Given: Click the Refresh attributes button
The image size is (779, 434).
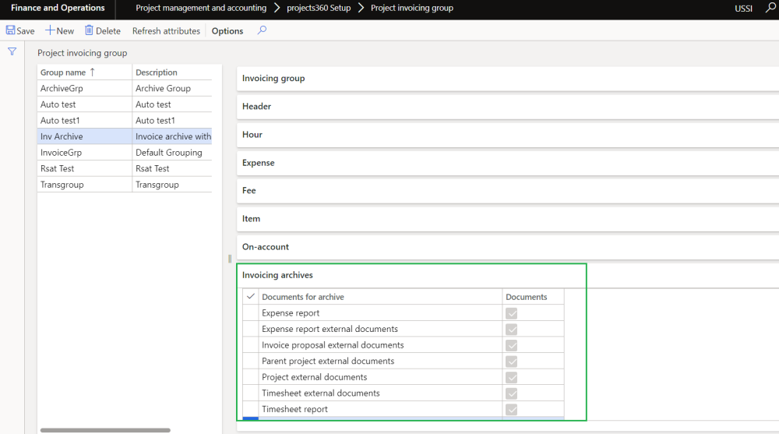Looking at the screenshot, I should (x=166, y=31).
